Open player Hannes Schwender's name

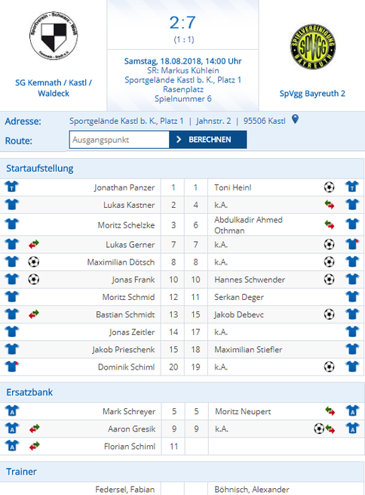(250, 280)
